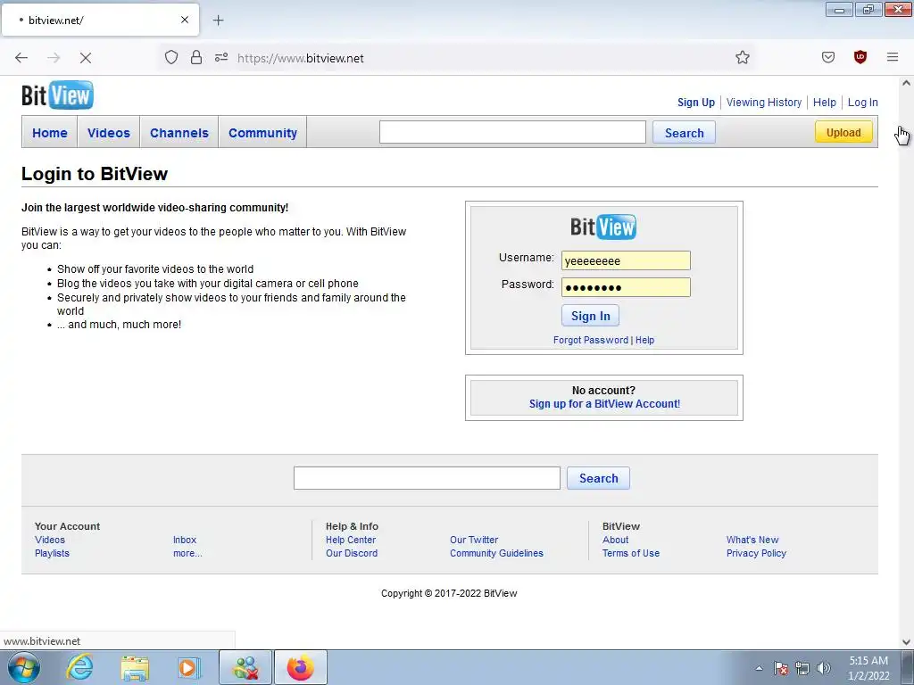
Task: Open the Windows Start menu
Action: point(24,667)
